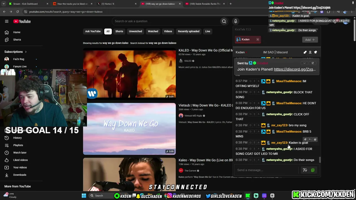Open the Windows Start menu

[84, 196]
